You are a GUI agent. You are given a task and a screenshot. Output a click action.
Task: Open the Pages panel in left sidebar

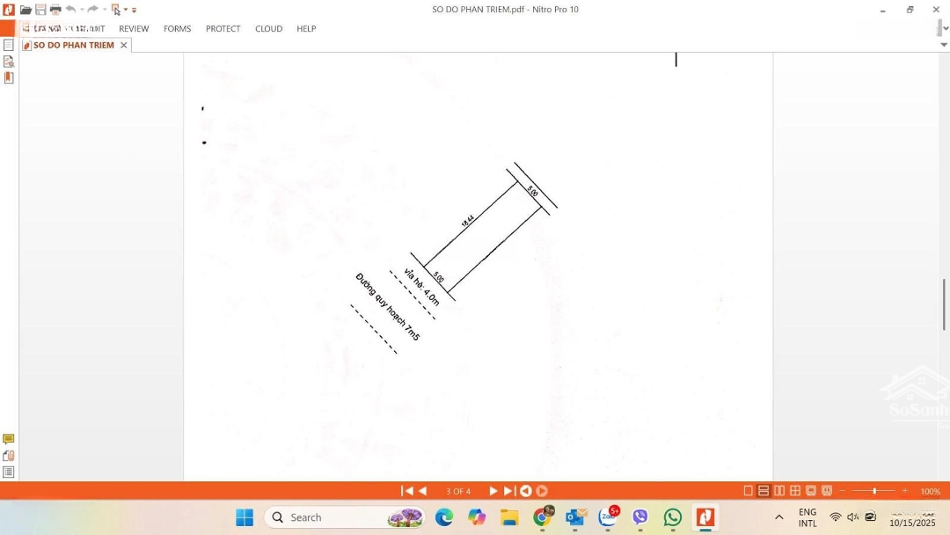coord(9,45)
